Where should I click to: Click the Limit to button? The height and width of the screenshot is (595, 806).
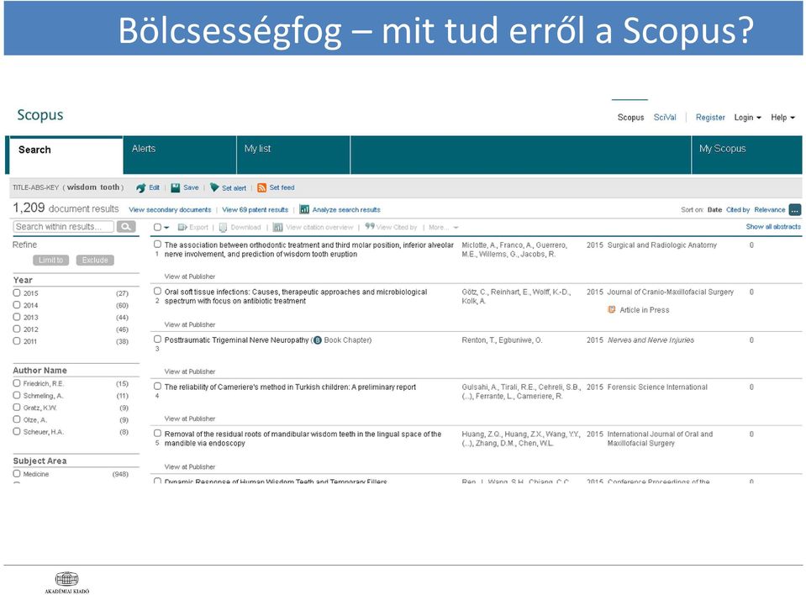click(51, 260)
